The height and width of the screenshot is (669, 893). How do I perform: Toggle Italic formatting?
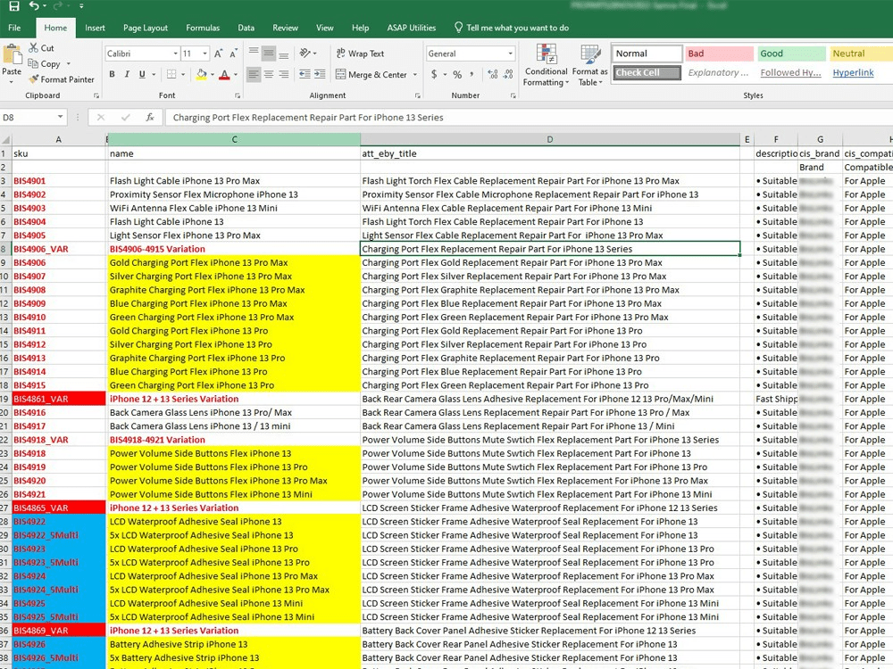(x=127, y=74)
